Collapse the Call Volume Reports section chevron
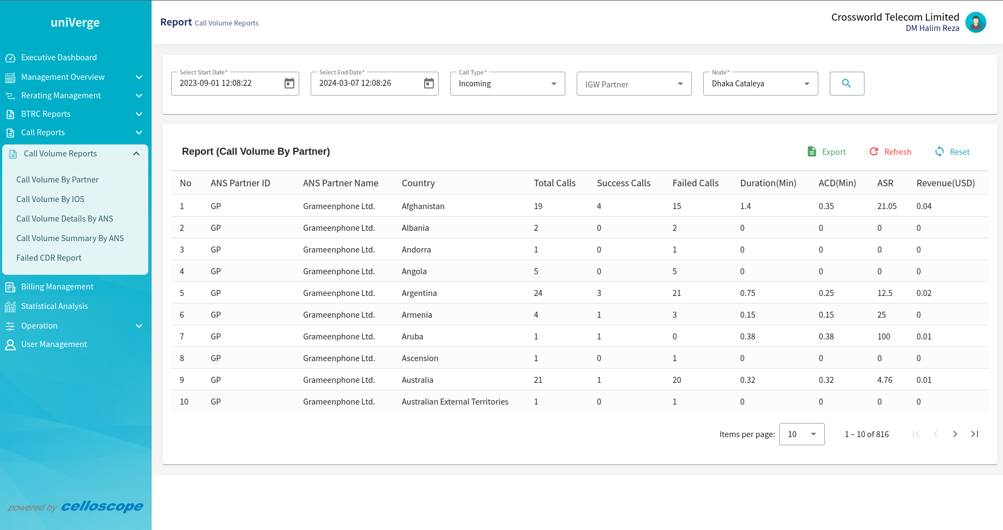 click(136, 154)
